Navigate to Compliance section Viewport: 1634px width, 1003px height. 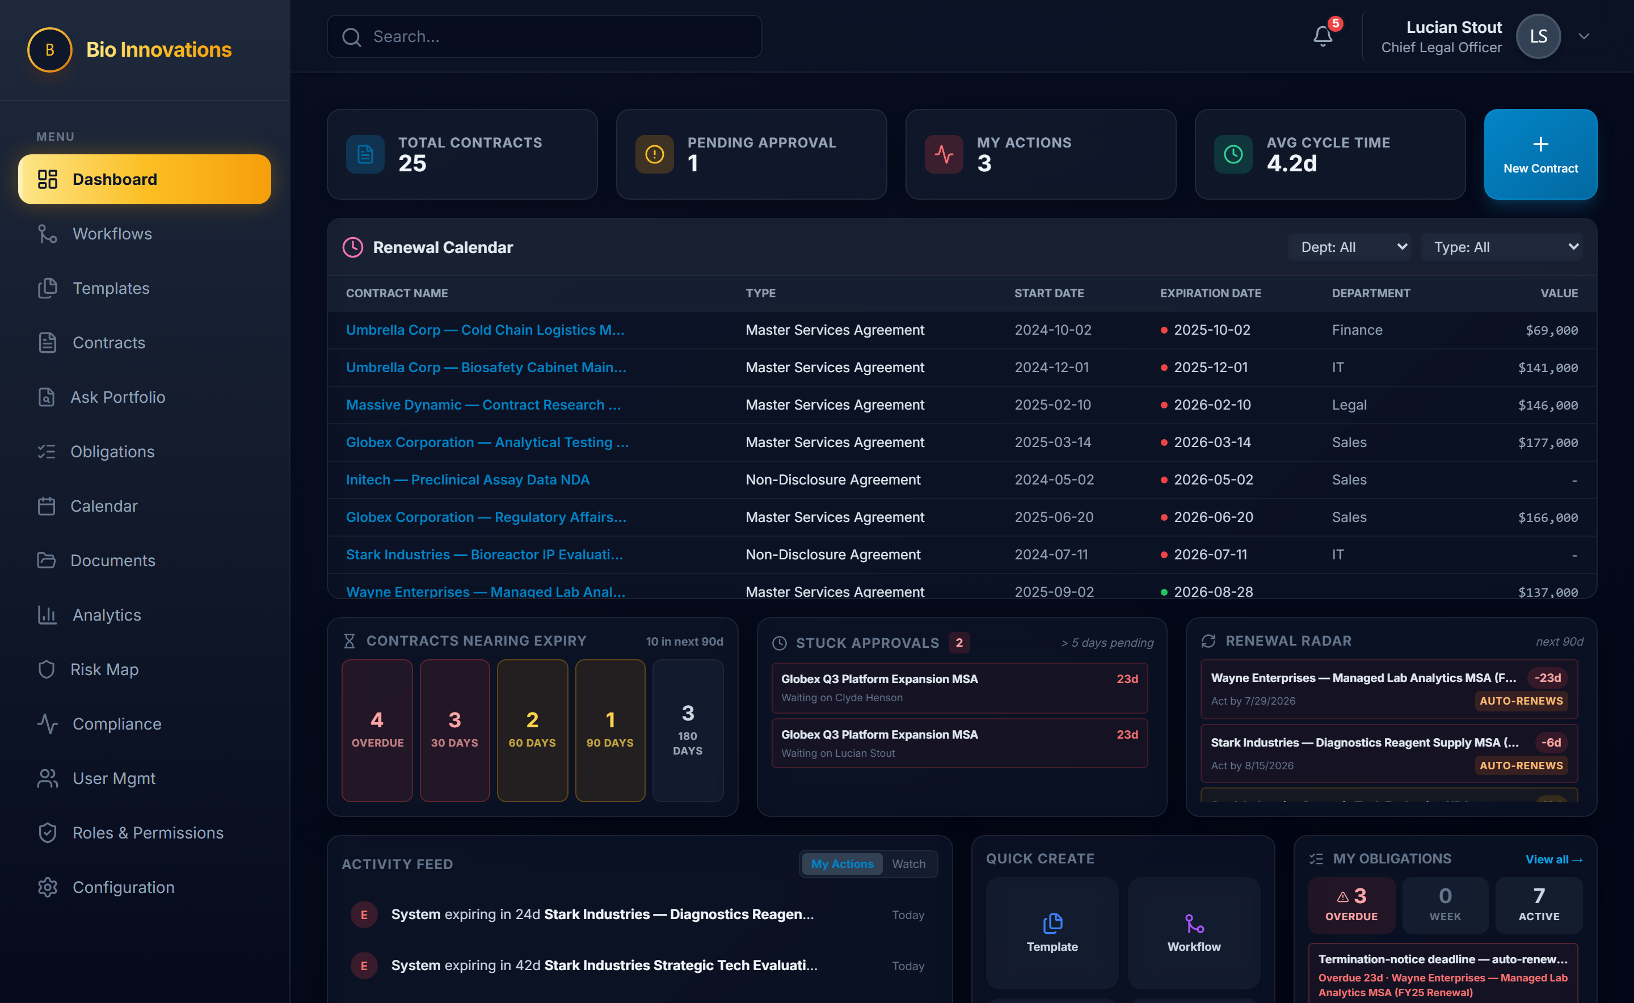coord(145,724)
